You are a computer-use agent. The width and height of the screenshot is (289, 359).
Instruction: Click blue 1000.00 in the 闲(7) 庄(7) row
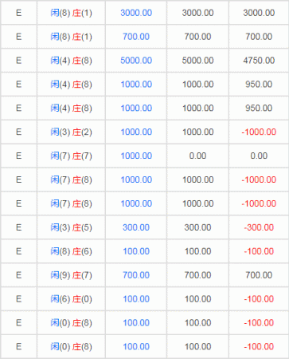(136, 156)
